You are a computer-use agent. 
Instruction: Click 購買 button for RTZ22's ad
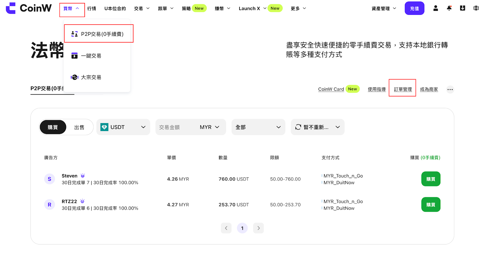click(431, 205)
